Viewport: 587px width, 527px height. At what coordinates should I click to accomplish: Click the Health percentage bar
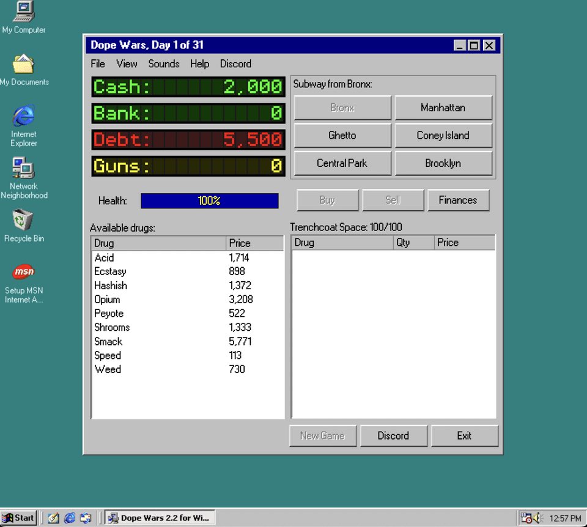coord(209,201)
